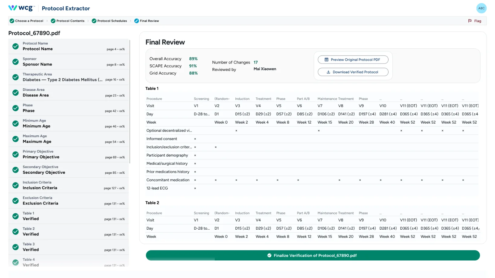
Task: Click Finalize Verification of Protocol_67890.pdf
Action: click(x=313, y=255)
